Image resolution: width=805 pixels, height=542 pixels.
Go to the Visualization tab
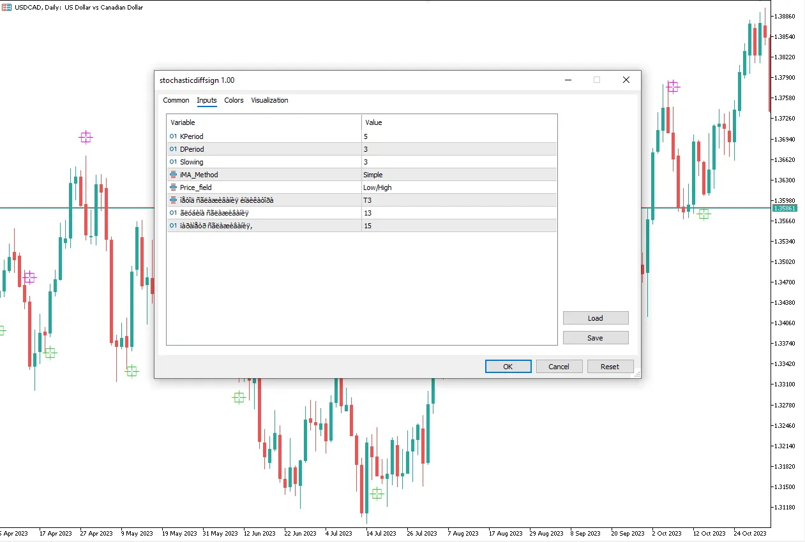(269, 100)
